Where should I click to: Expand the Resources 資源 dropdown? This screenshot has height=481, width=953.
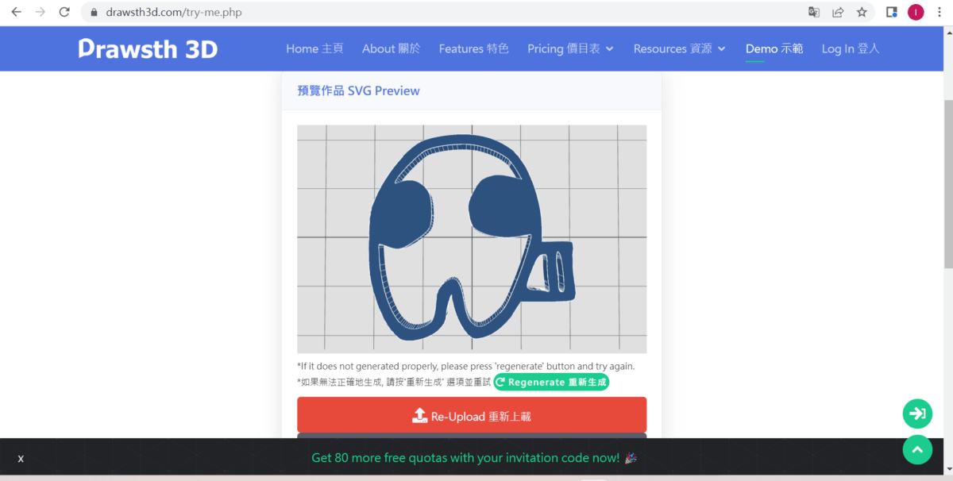pyautogui.click(x=679, y=48)
